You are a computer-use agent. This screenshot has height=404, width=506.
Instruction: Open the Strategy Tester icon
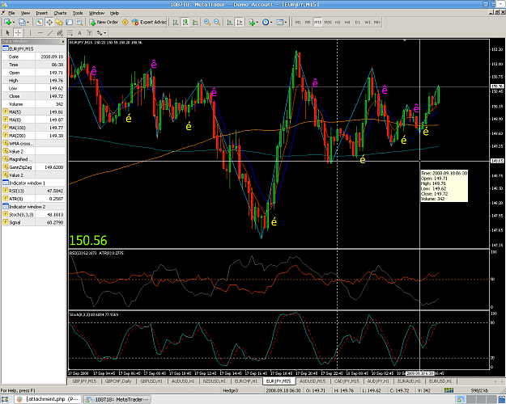tap(79, 22)
